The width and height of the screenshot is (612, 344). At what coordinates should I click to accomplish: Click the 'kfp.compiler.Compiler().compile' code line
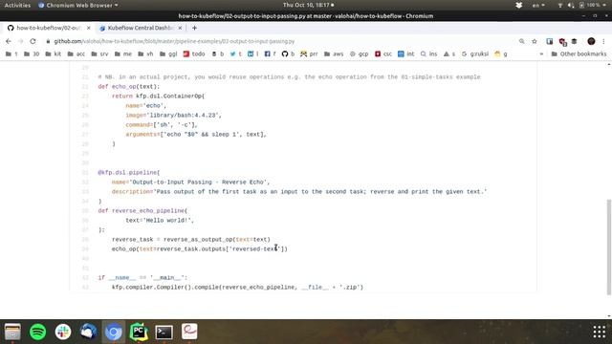tap(237, 287)
